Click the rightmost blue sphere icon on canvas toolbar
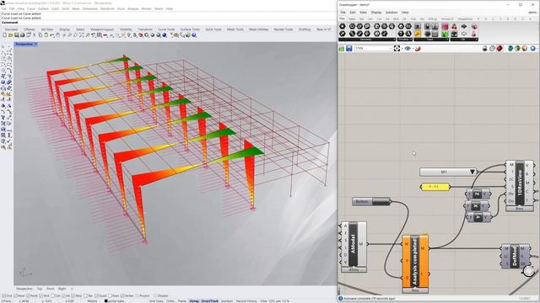 [532, 48]
